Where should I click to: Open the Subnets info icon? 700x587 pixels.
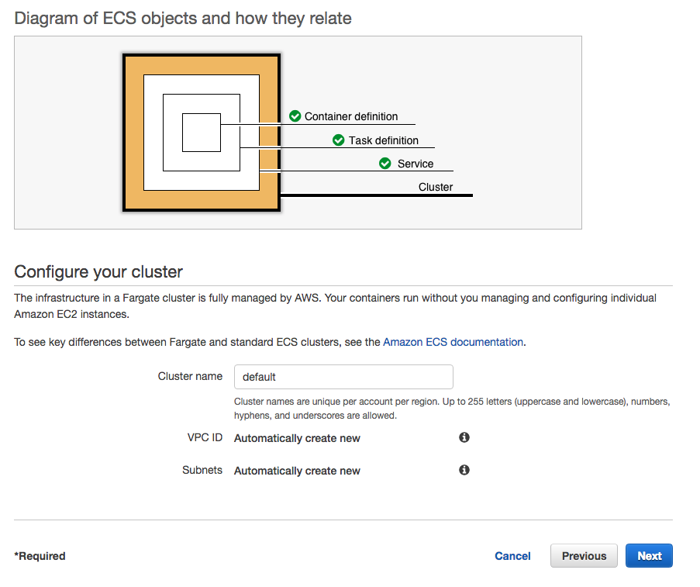[464, 470]
